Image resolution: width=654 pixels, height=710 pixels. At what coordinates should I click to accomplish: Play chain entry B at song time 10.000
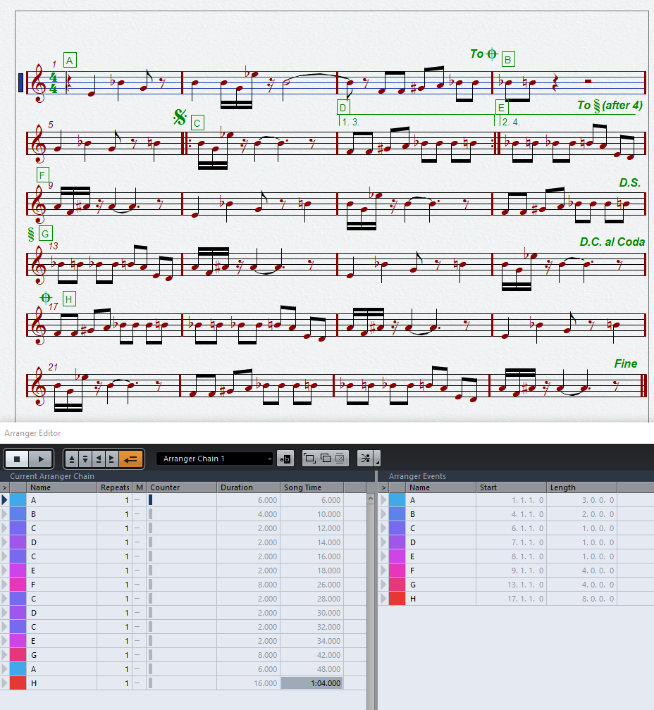click(4, 514)
